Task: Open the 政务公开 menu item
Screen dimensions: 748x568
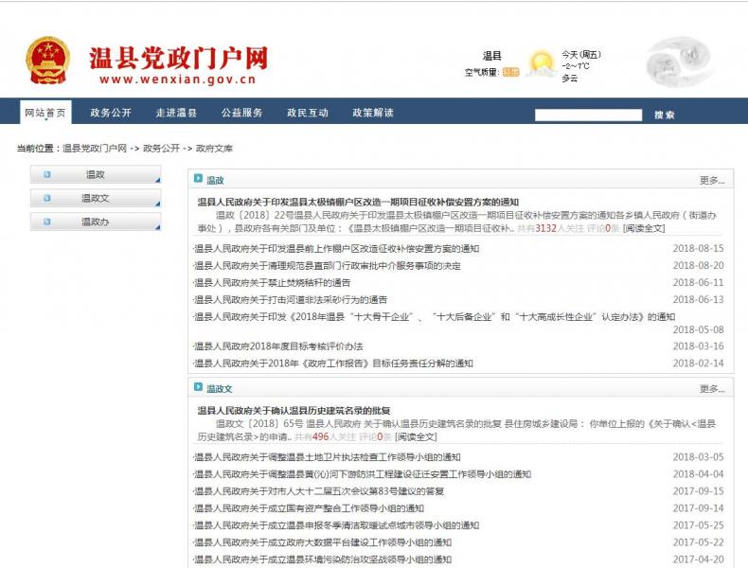Action: (x=111, y=113)
